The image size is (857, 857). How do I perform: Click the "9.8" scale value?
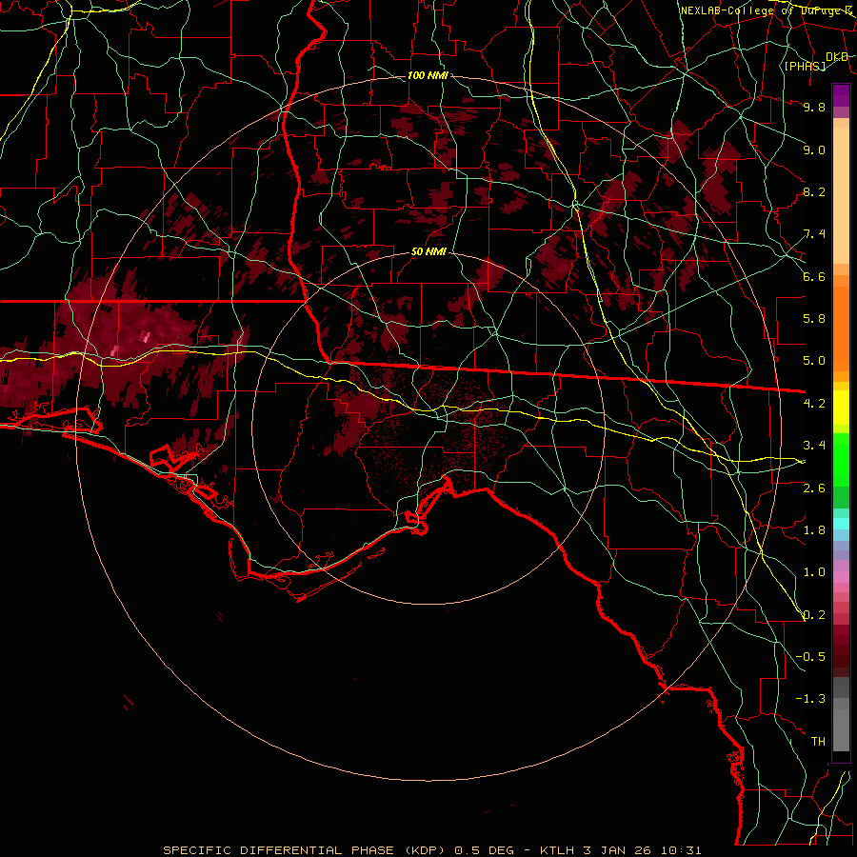(x=814, y=107)
